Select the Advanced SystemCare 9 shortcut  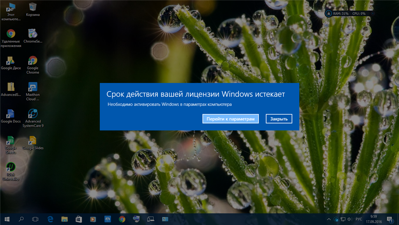(x=33, y=118)
